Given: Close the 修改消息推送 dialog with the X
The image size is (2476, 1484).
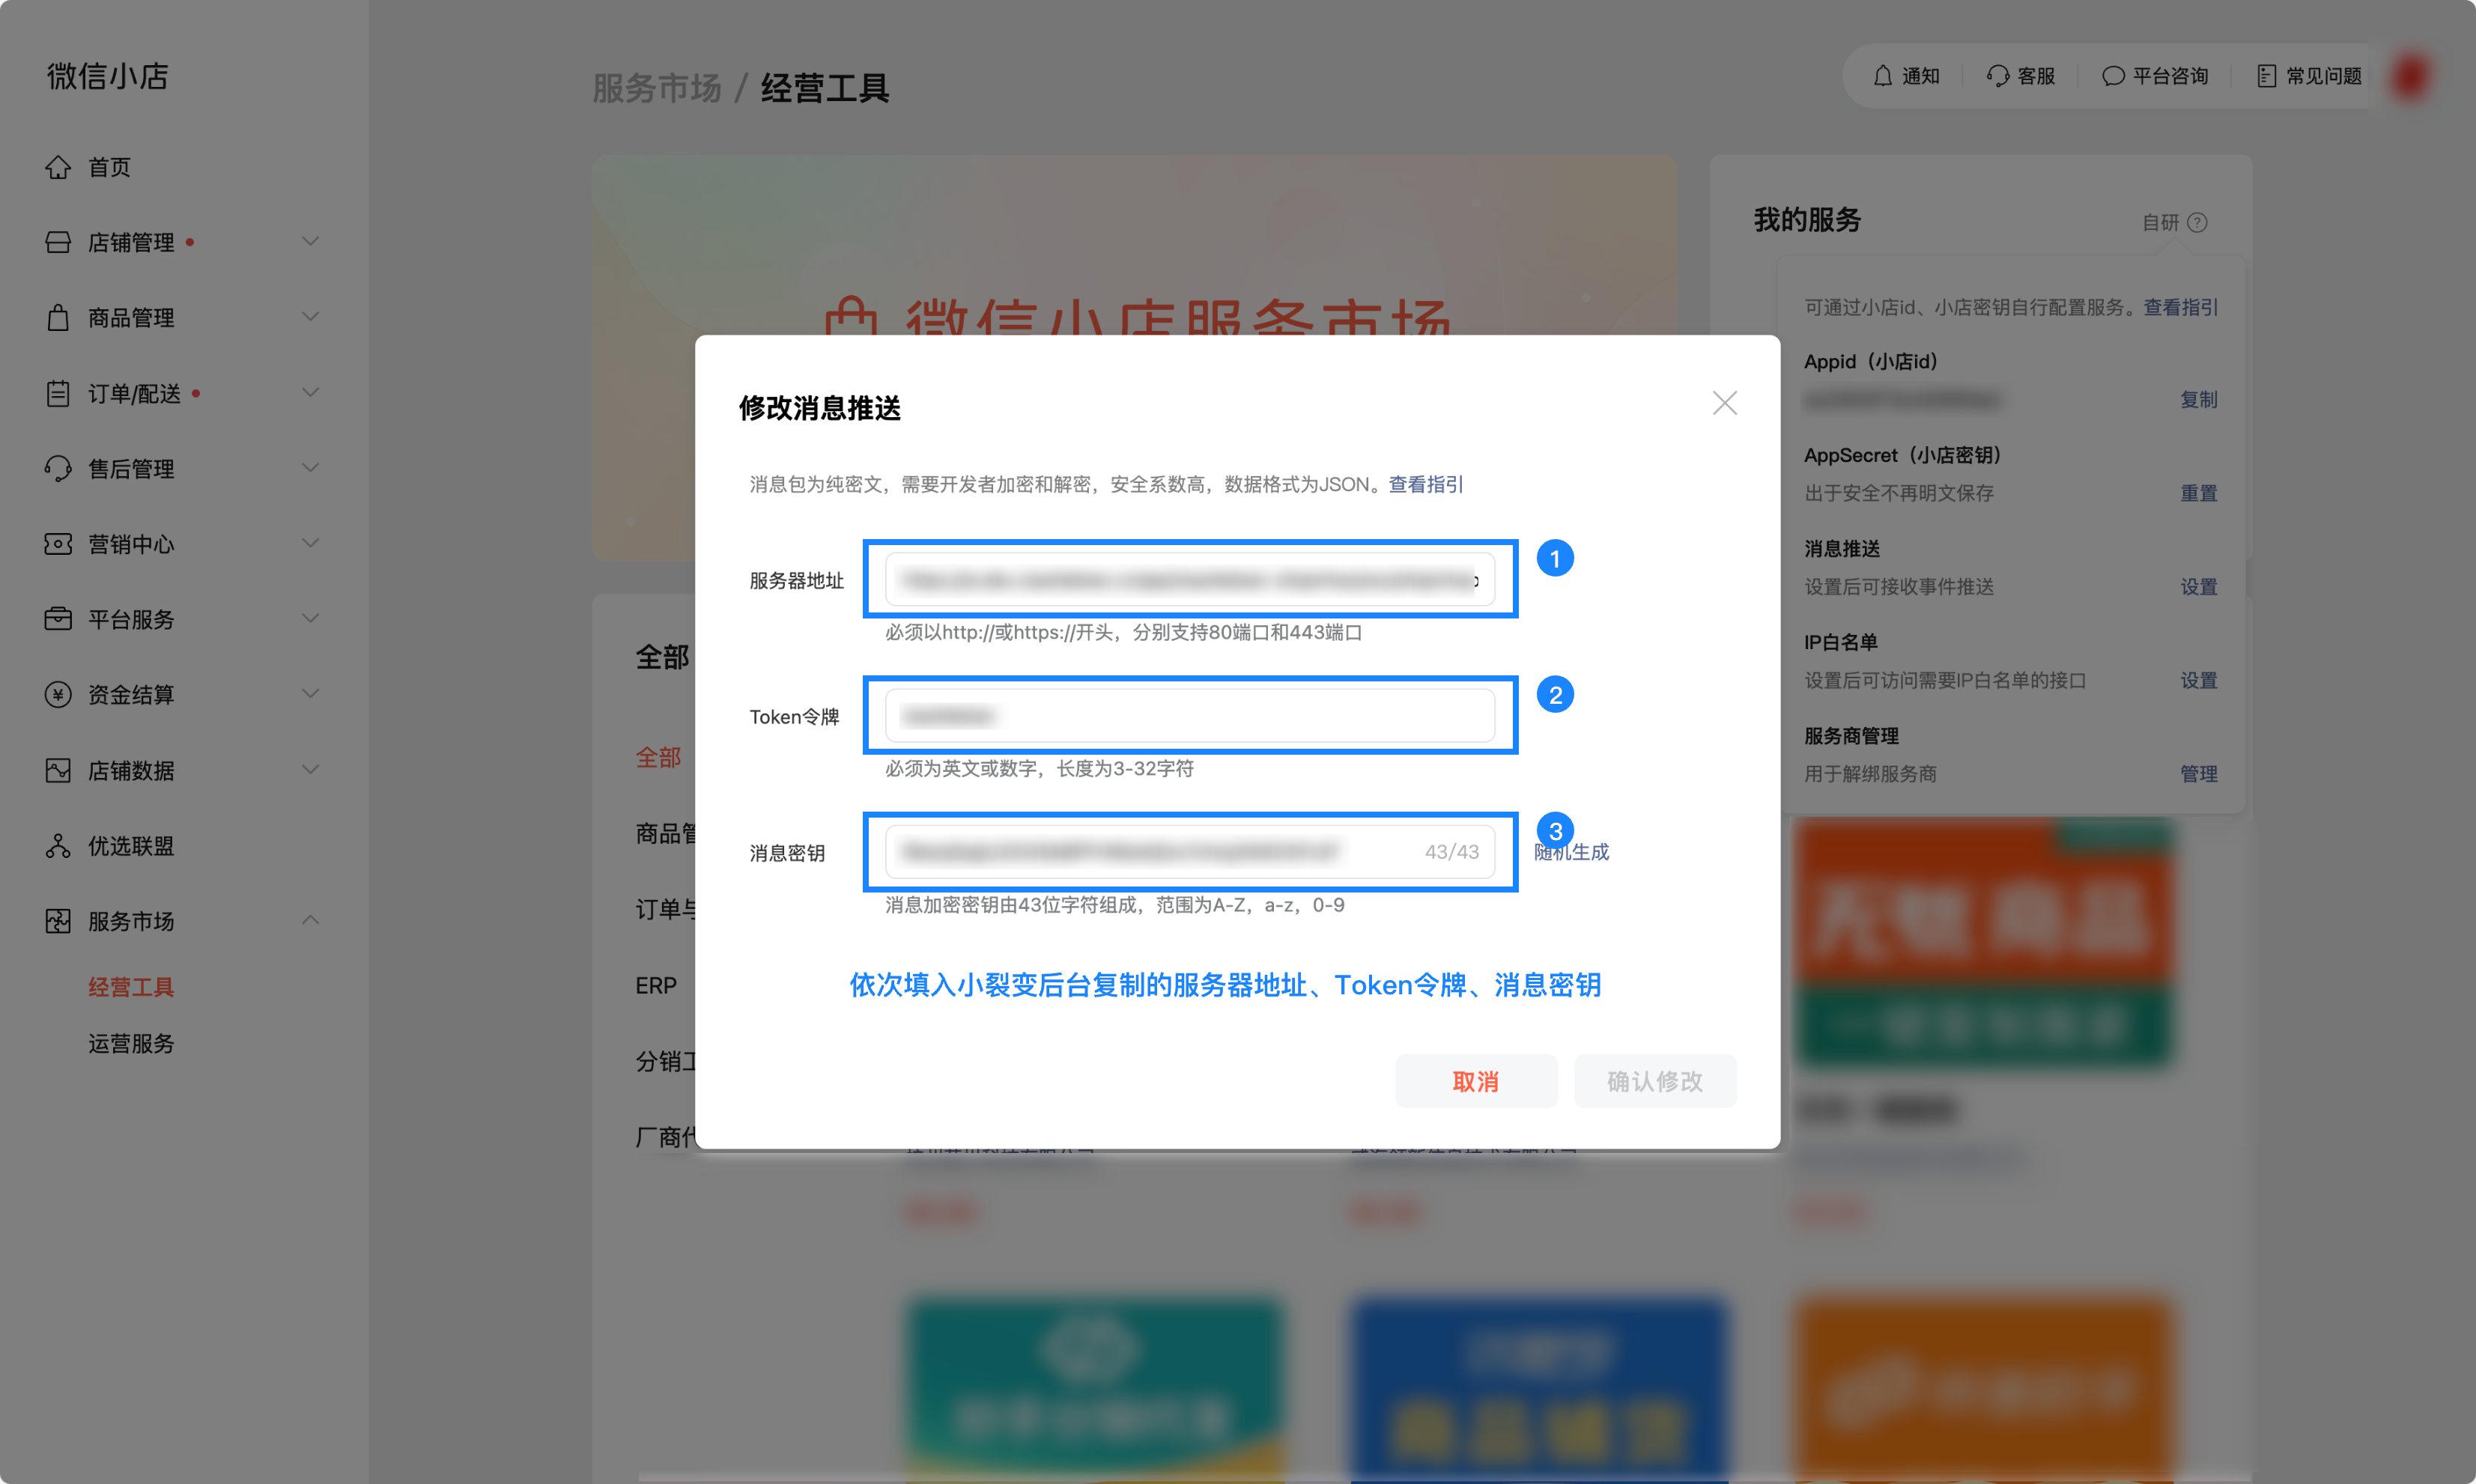Looking at the screenshot, I should pyautogui.click(x=1724, y=403).
